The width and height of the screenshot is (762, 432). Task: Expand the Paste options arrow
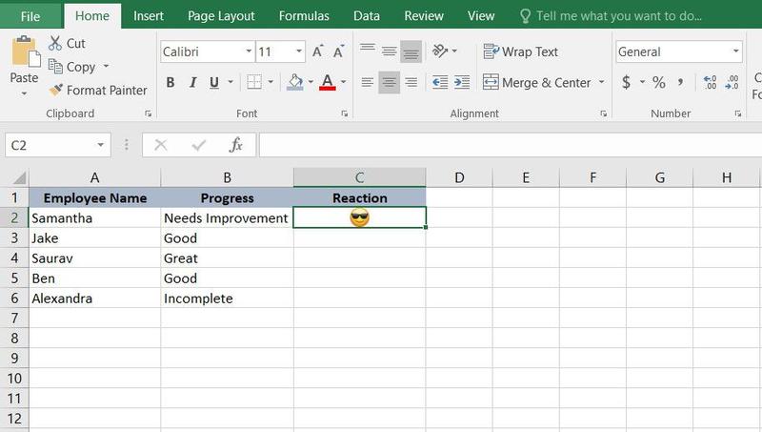point(24,93)
